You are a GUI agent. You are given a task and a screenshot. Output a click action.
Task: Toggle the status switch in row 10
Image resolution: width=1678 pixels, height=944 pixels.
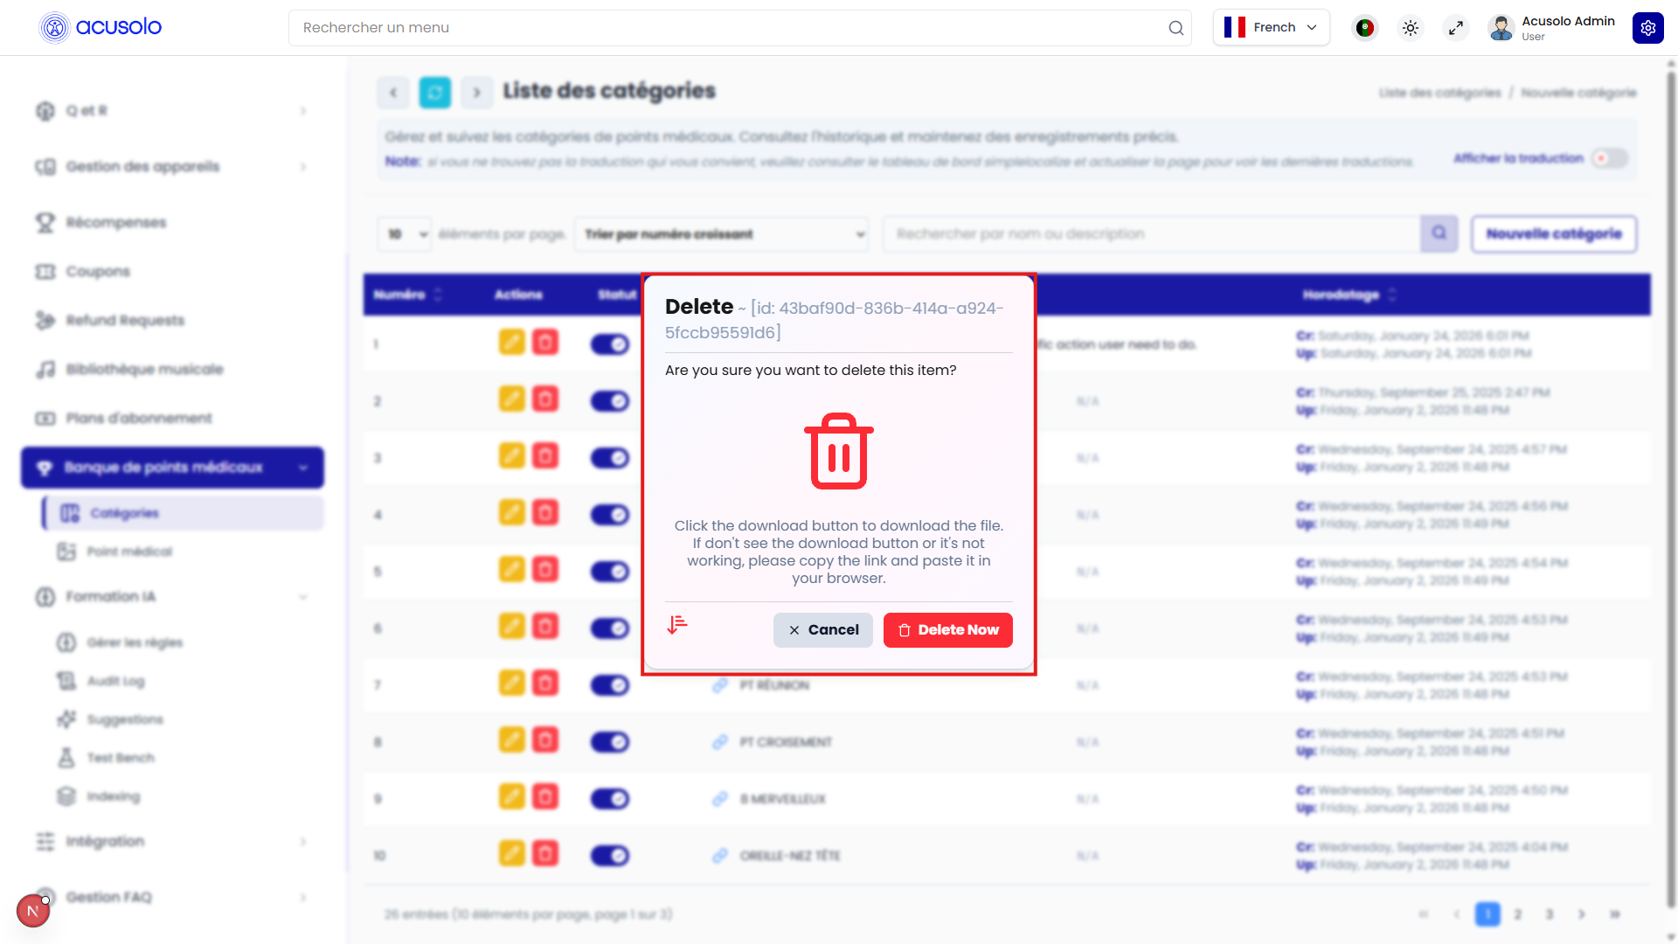(x=610, y=856)
